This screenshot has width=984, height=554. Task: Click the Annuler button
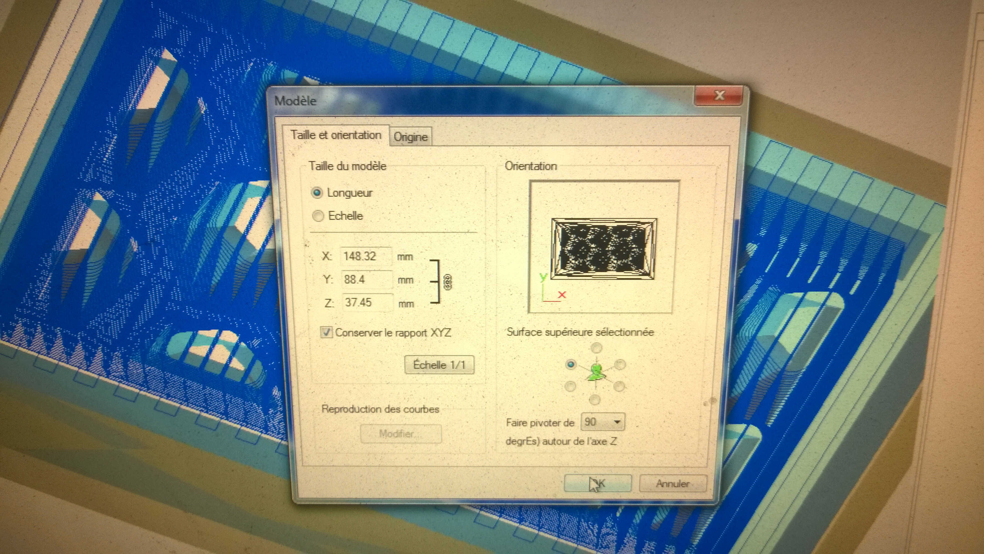(x=673, y=483)
